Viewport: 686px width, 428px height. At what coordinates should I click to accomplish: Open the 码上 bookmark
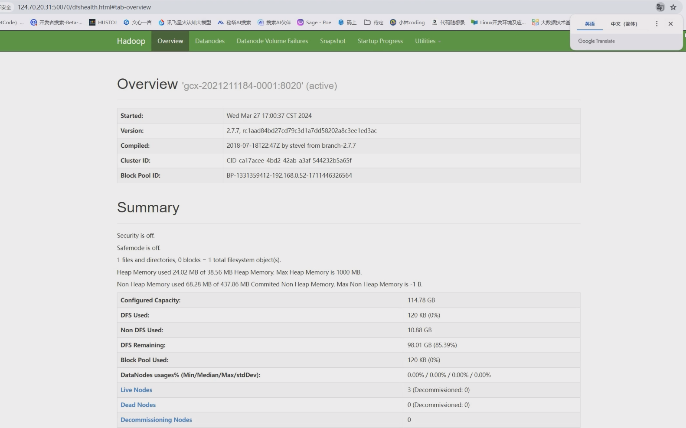click(347, 23)
